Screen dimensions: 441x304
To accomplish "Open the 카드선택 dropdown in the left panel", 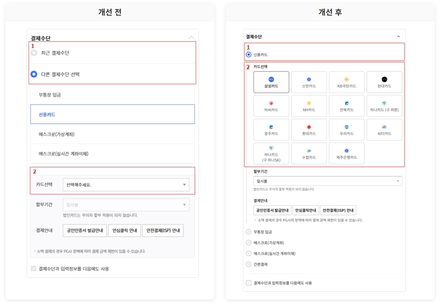I will (126, 185).
